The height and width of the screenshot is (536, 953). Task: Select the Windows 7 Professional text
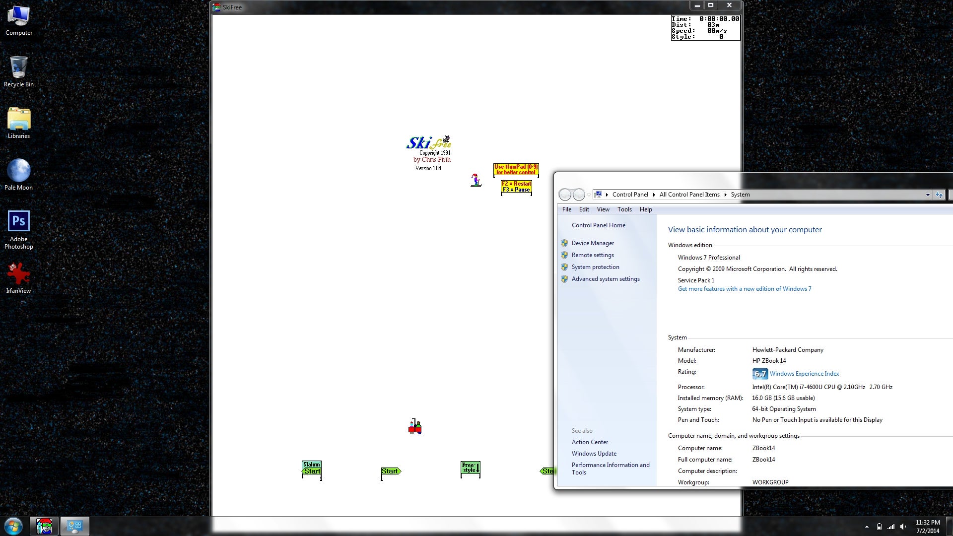coord(709,258)
